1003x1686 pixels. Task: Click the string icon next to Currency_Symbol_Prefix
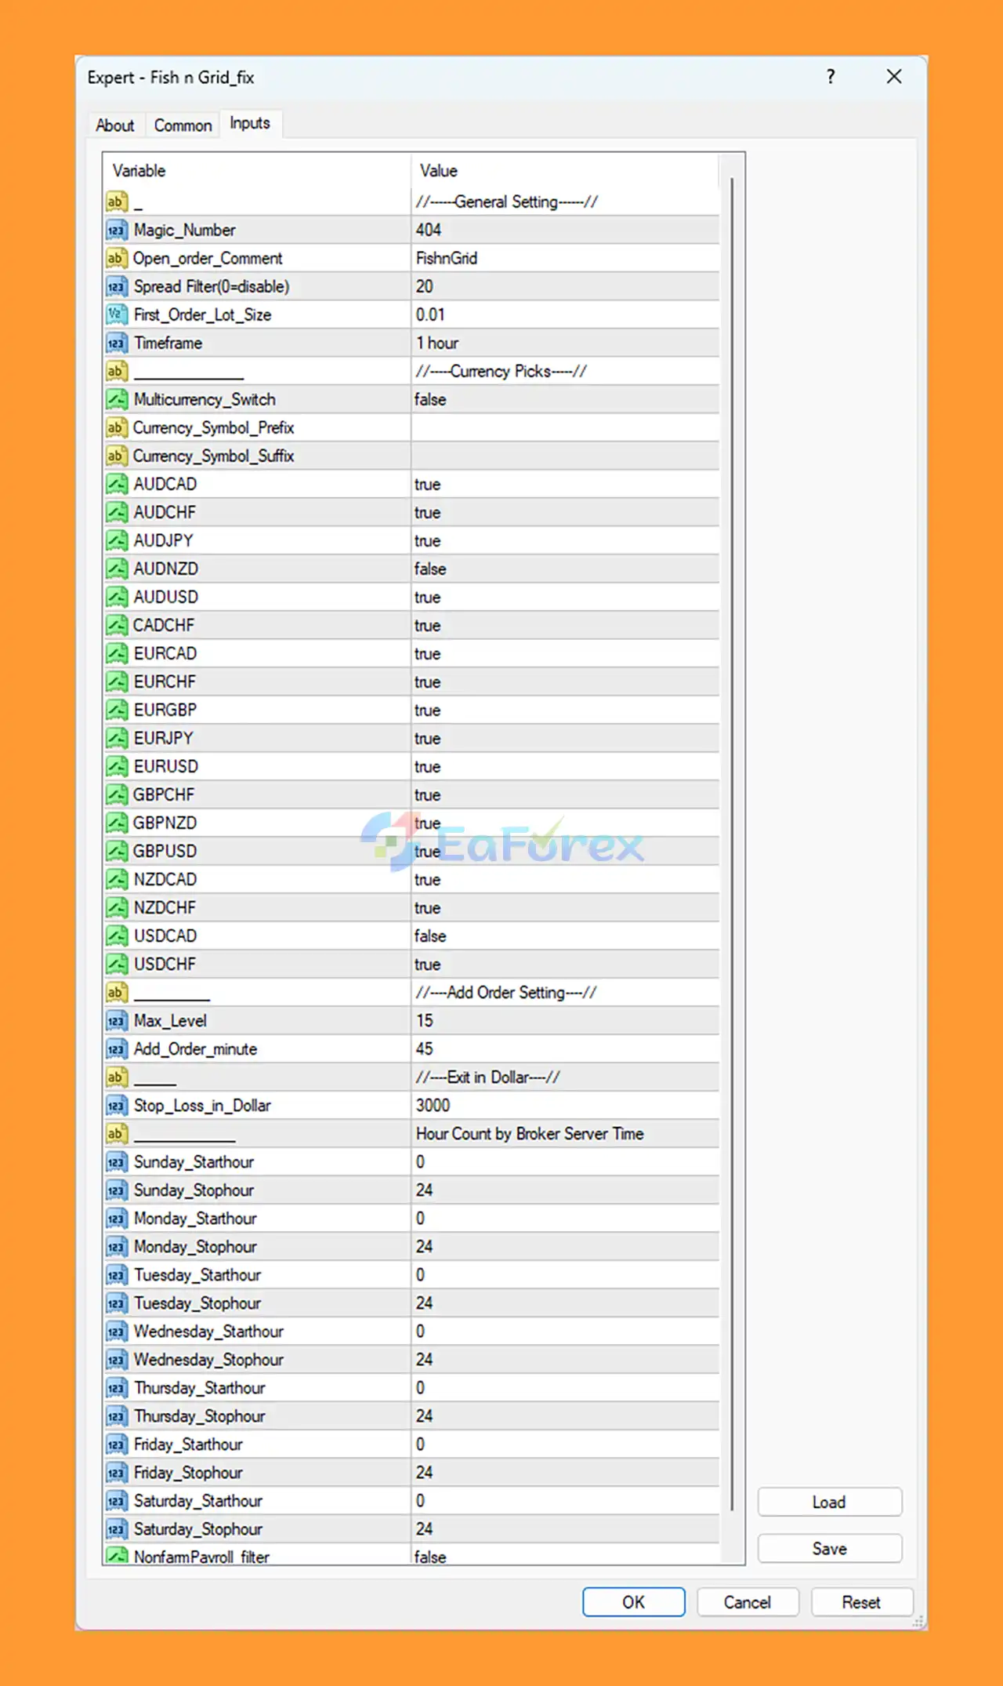116,428
